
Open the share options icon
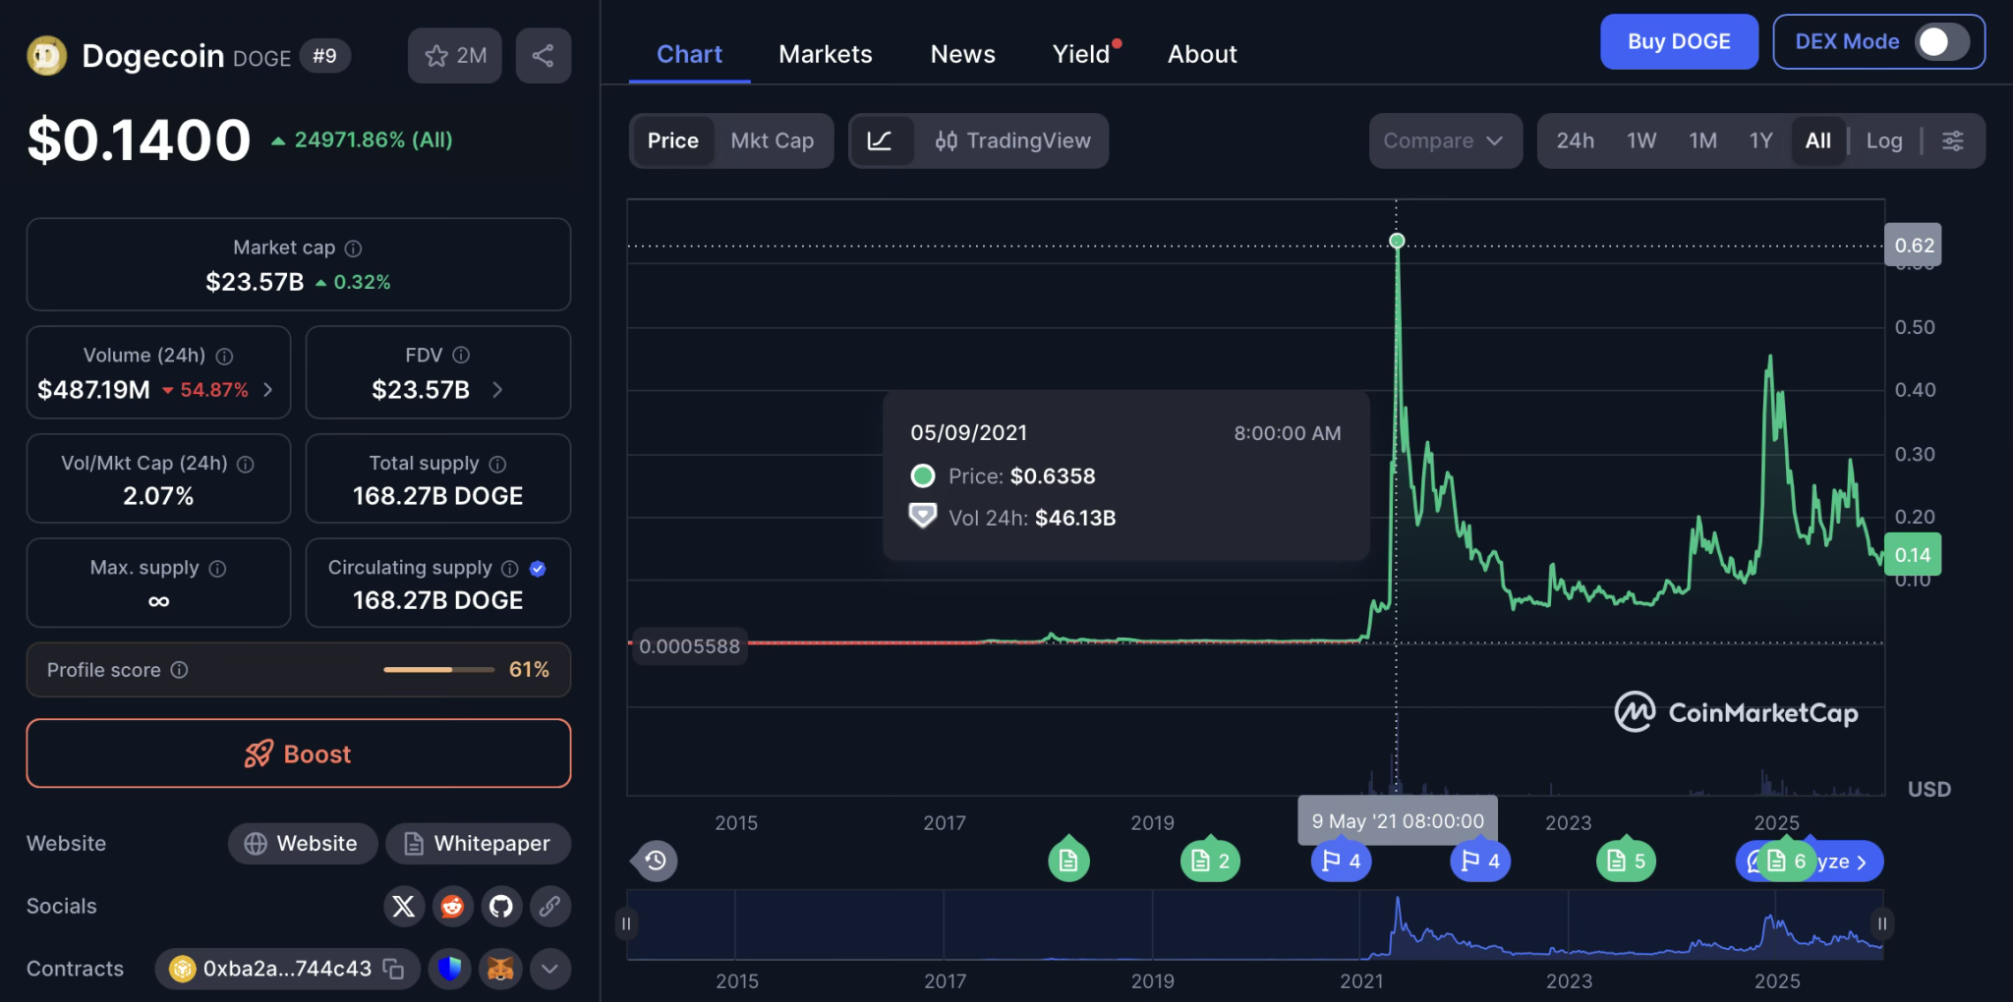click(543, 55)
